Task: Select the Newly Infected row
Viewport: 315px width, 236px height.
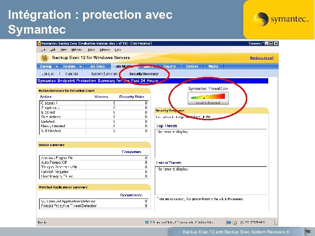Action: pos(94,126)
